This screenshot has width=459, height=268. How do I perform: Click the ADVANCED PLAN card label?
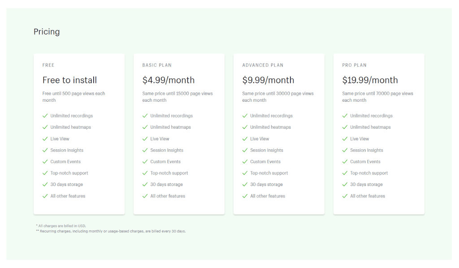[263, 65]
